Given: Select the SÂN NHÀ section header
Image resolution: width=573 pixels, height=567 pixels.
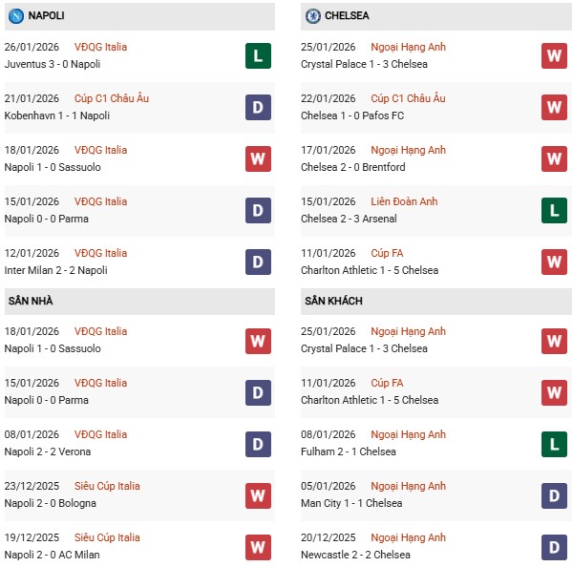Looking at the screenshot, I should 32,302.
